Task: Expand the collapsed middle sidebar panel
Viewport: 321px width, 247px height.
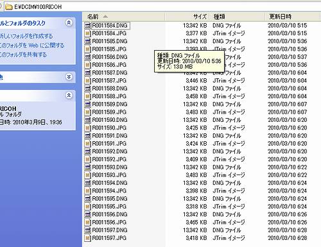Action: 69,77
